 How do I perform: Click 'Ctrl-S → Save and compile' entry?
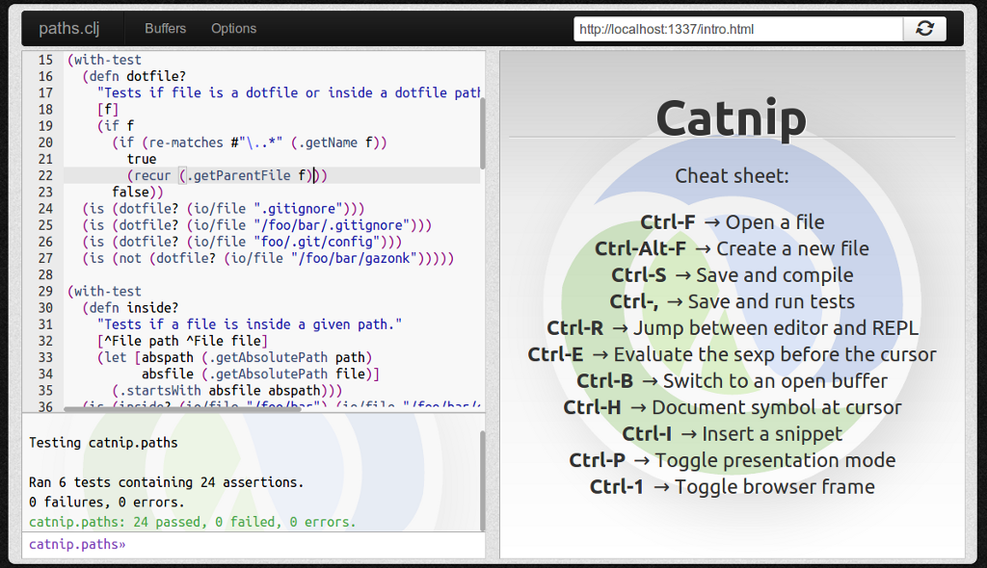[x=733, y=275]
